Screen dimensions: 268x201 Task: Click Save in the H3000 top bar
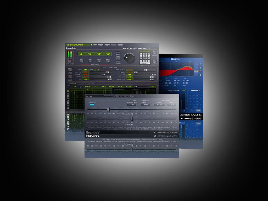click(101, 45)
